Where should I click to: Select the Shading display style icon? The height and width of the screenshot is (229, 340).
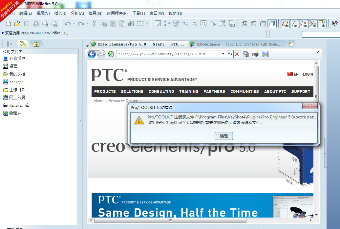click(272, 24)
